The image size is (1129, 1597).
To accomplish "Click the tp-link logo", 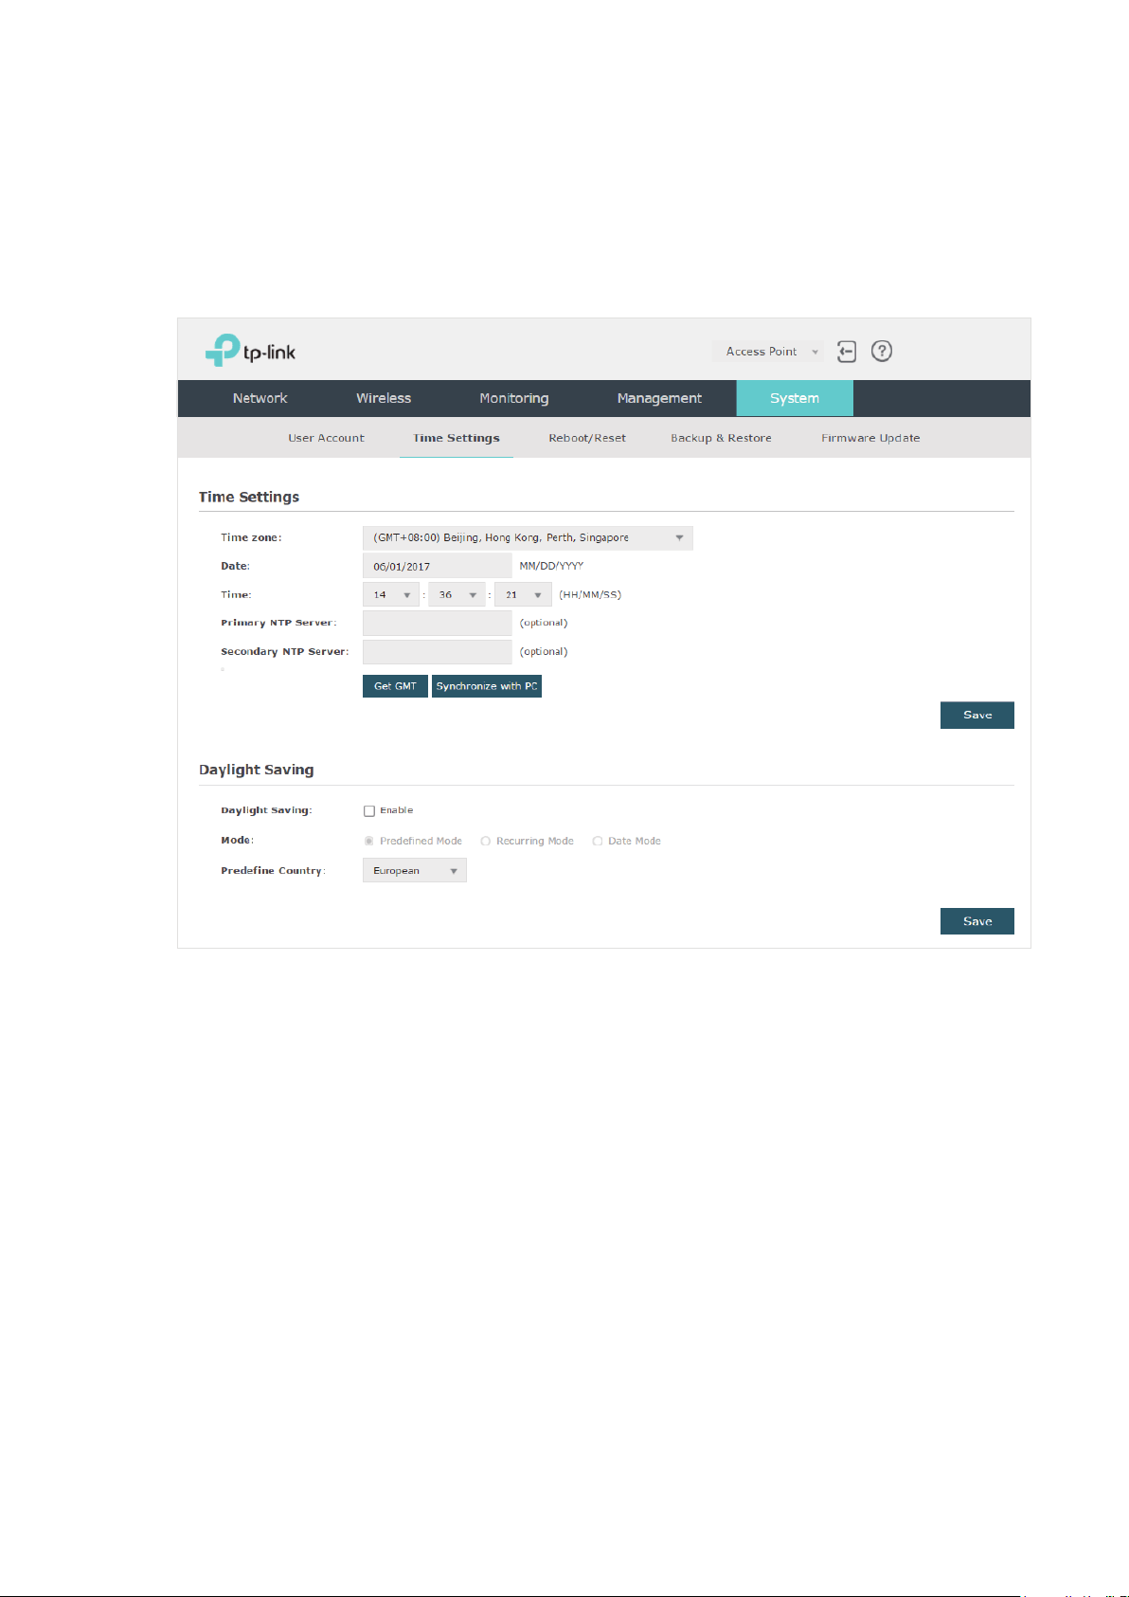I will coord(250,351).
